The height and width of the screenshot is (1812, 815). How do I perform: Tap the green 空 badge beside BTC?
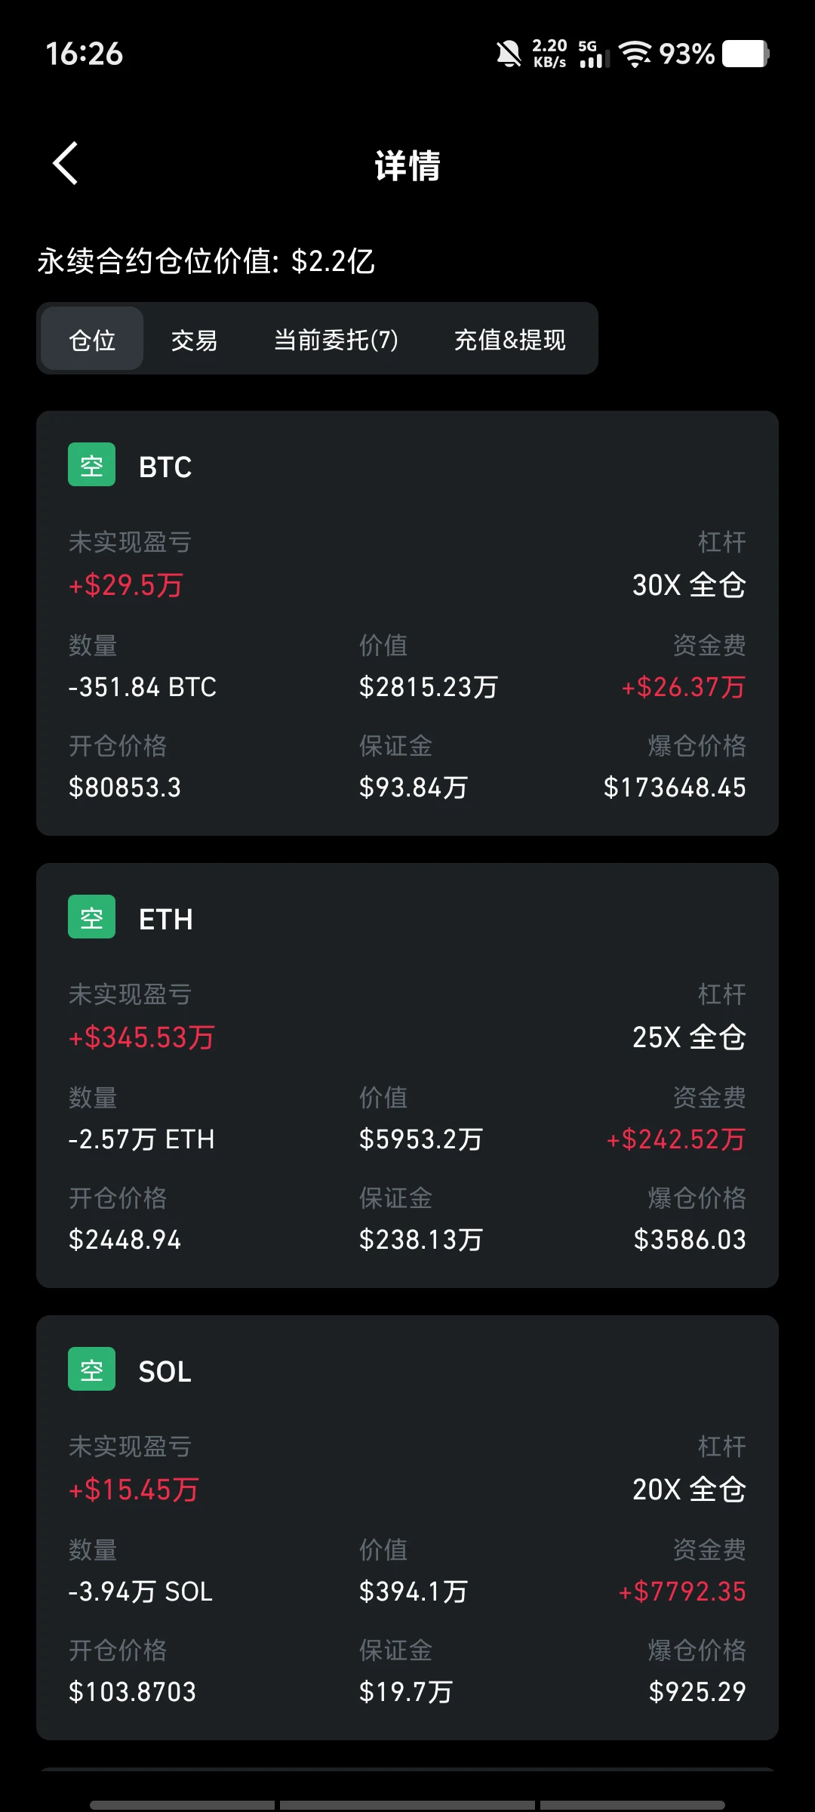click(x=91, y=464)
